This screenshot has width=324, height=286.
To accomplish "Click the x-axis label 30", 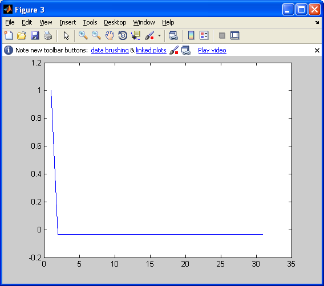I will [x=256, y=264].
